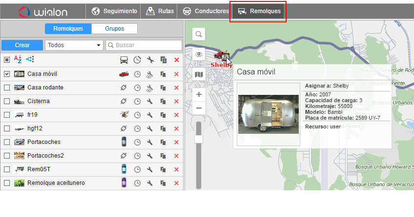
Task: Click the delete X for Cisterna
Action: [x=176, y=101]
